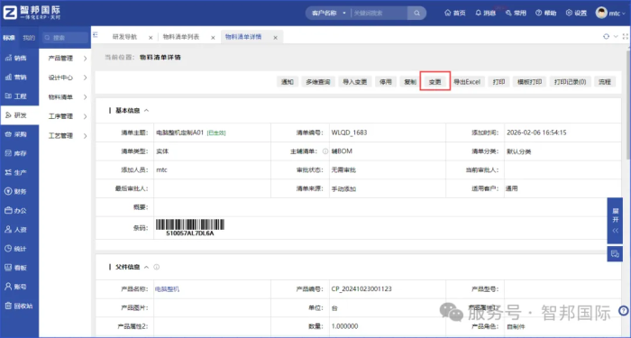Screen dimensions: 631x338
Task: Click the refresh icon at the tab bar's right end
Action: tap(606, 37)
